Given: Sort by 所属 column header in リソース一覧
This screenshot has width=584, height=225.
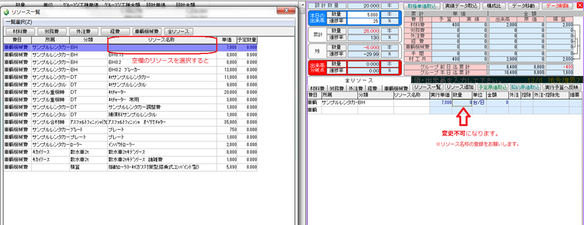Looking at the screenshot, I should [50, 40].
